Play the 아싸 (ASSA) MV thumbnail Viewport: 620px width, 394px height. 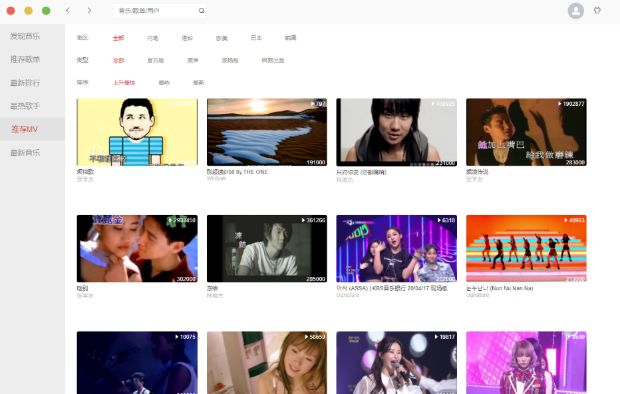coord(396,248)
